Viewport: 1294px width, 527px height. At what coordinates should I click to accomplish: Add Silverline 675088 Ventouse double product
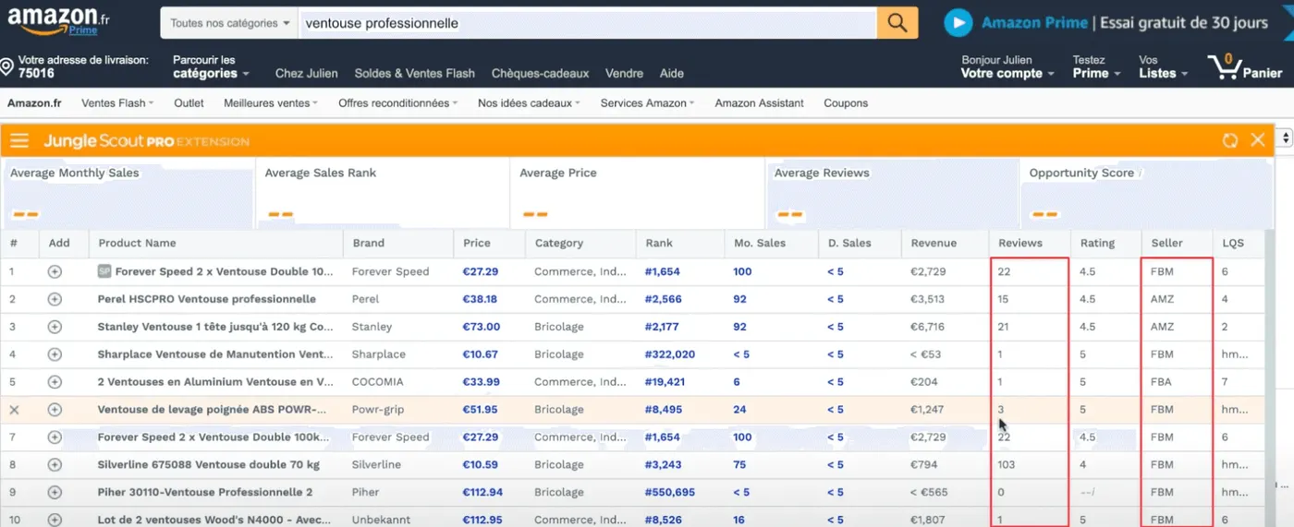click(55, 465)
